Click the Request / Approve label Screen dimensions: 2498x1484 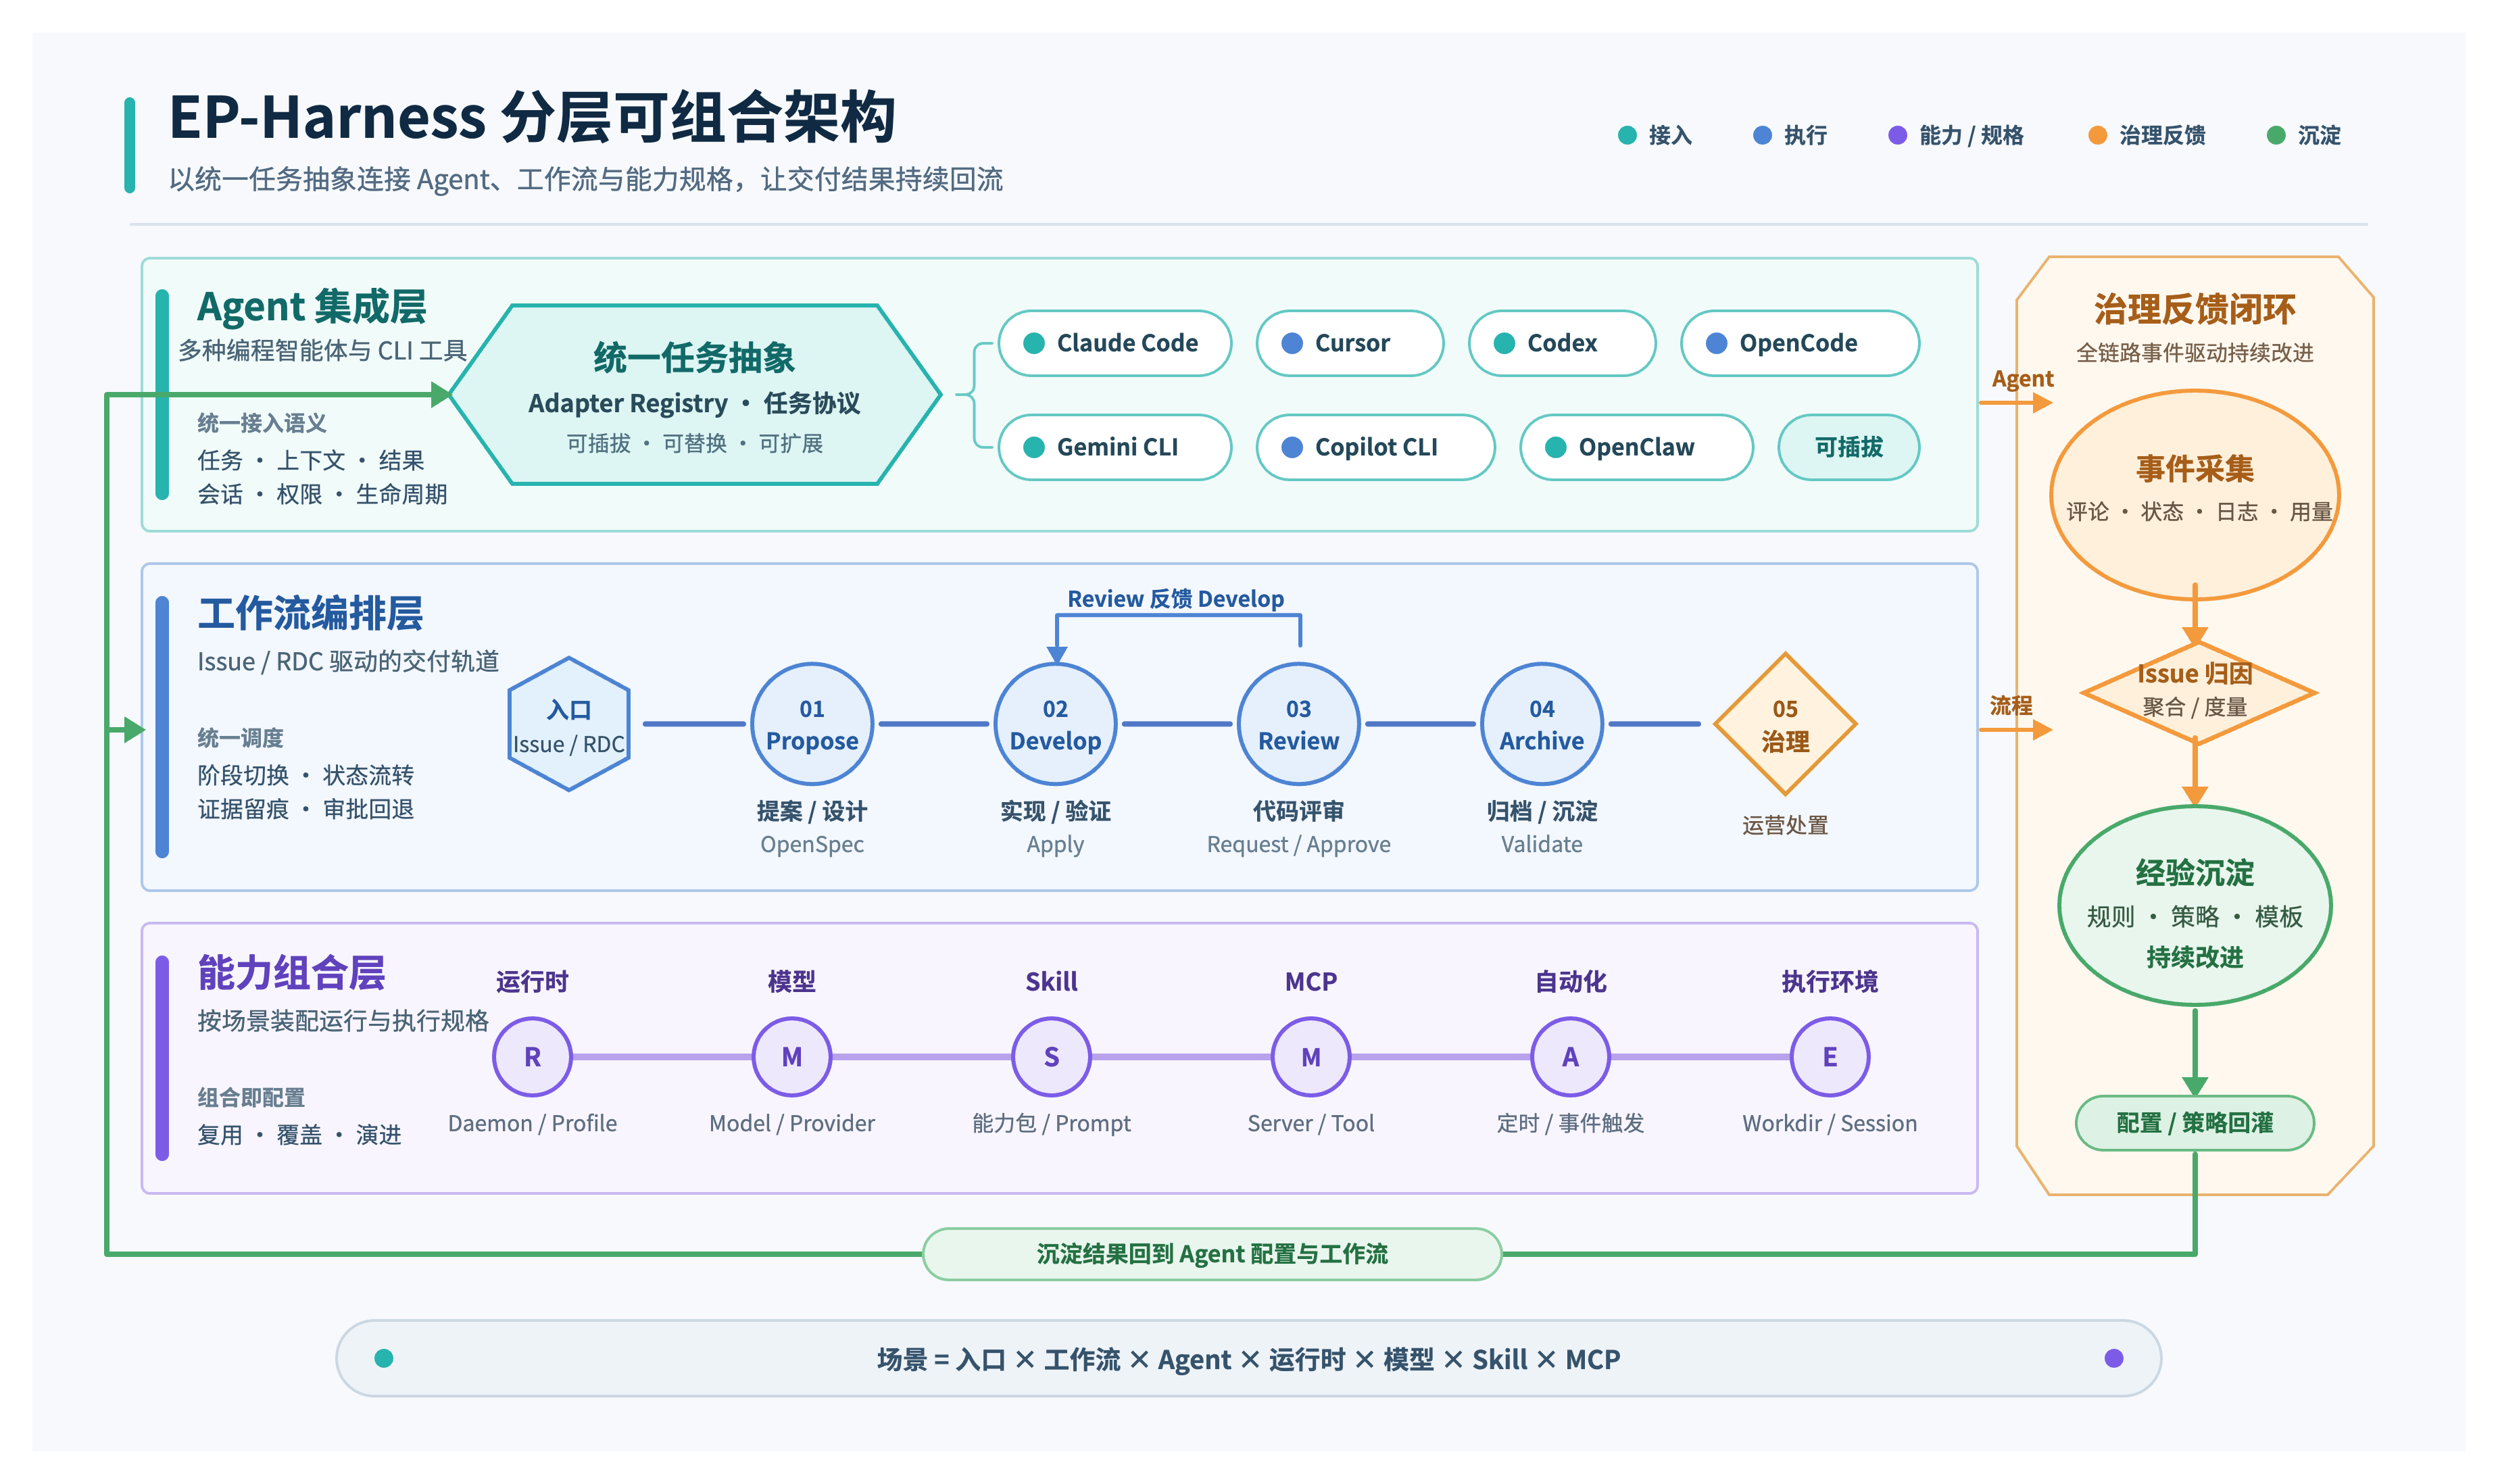[x=1298, y=844]
